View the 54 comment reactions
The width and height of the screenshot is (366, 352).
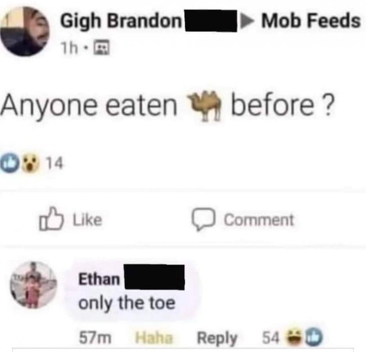(292, 338)
